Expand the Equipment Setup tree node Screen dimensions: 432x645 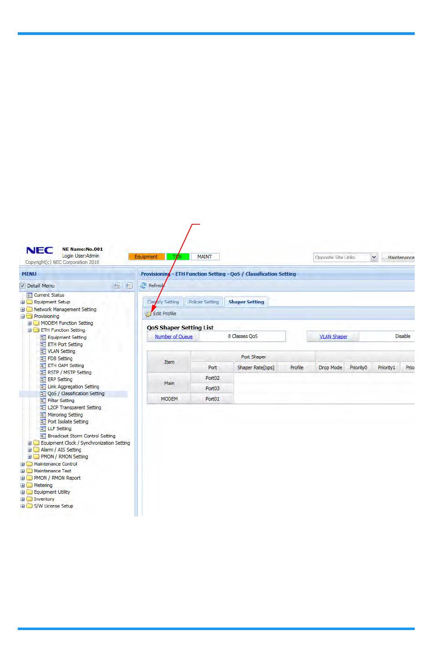[x=23, y=302]
